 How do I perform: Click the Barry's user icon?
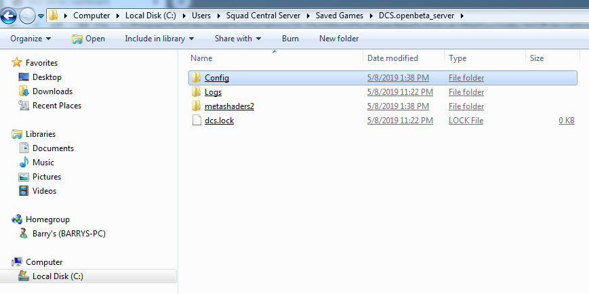(24, 234)
